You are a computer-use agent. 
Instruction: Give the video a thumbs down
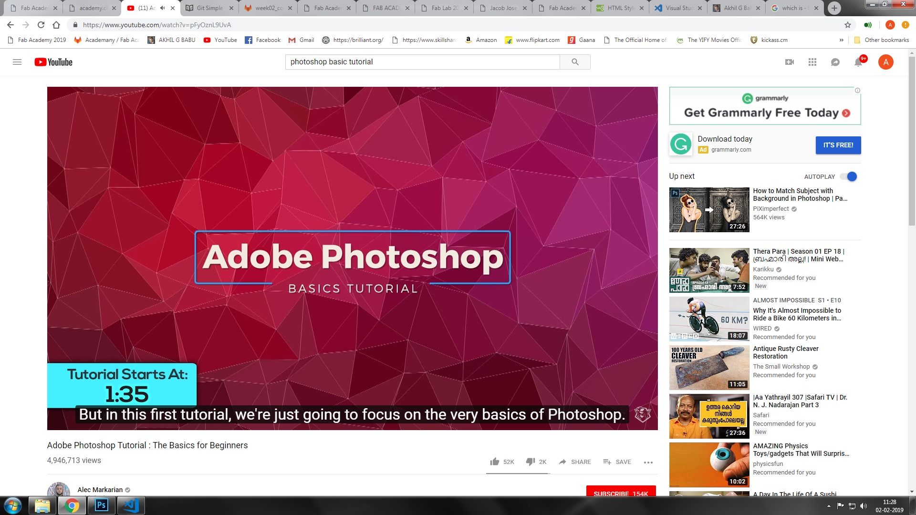531,462
